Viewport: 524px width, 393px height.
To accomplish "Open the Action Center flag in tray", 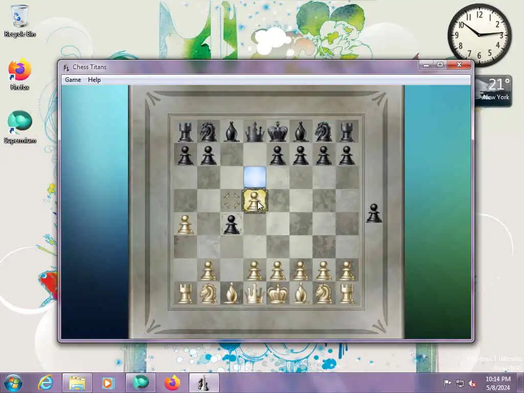I will click(447, 383).
